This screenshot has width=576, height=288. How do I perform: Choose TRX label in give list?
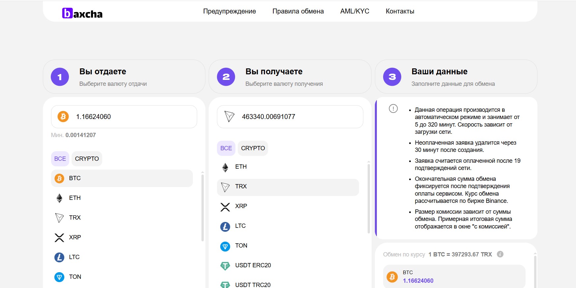pos(75,218)
